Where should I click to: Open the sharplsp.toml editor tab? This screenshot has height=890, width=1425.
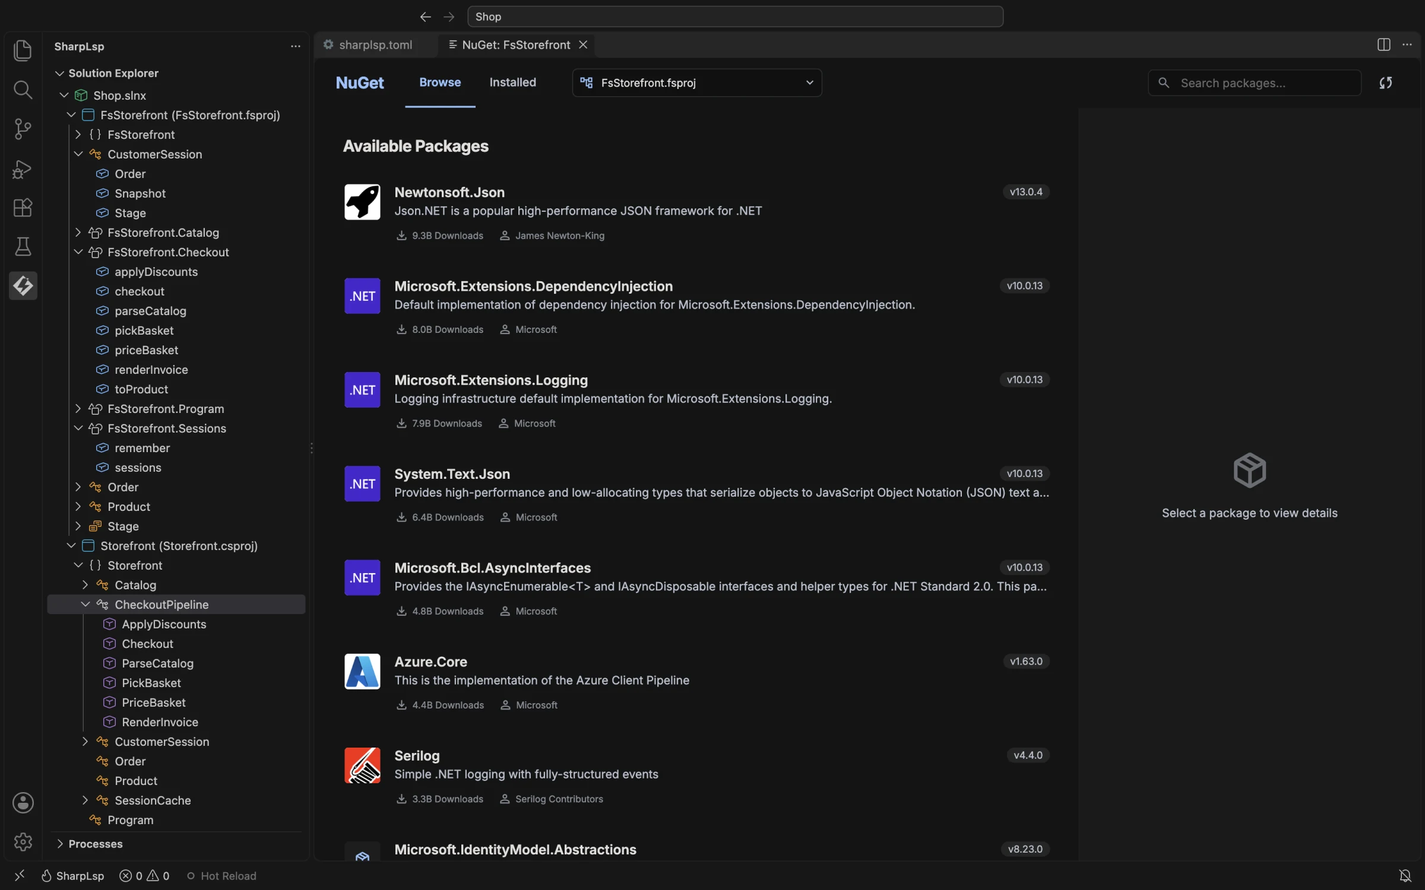(x=375, y=45)
